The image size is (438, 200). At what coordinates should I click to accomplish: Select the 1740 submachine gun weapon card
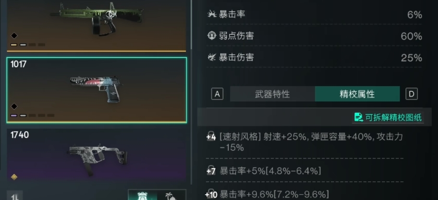(x=97, y=155)
